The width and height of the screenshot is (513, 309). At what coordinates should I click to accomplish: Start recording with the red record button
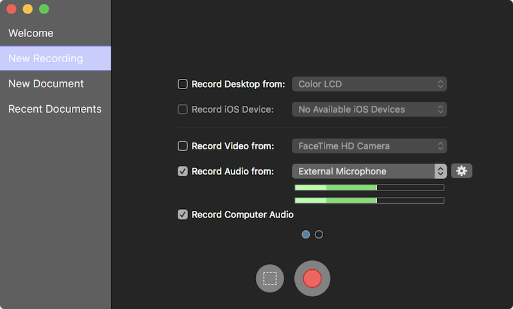312,278
